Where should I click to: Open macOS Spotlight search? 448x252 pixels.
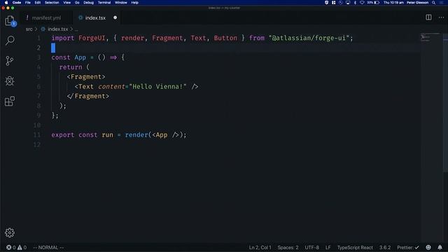434,3
